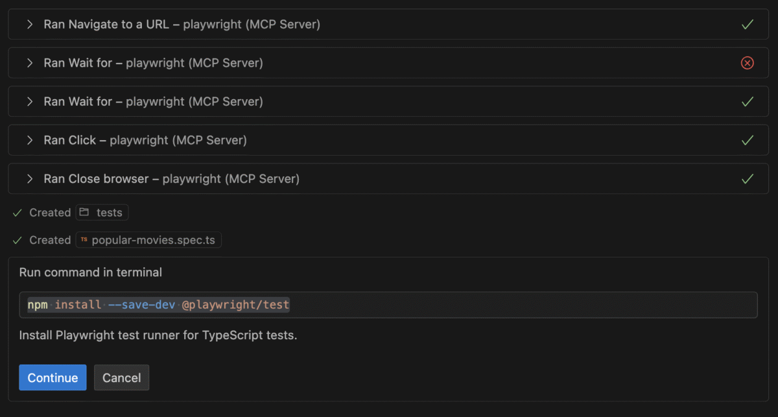This screenshot has width=778, height=417.
Task: Click the green checkmark on Ran Click row
Action: [748, 140]
